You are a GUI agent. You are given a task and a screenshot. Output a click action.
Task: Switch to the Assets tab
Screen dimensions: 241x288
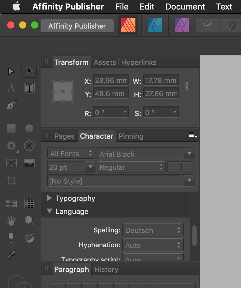[x=105, y=62]
